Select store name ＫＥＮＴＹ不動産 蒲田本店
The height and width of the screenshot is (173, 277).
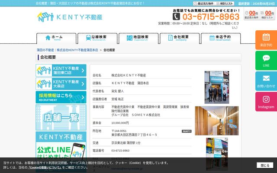point(130,83)
